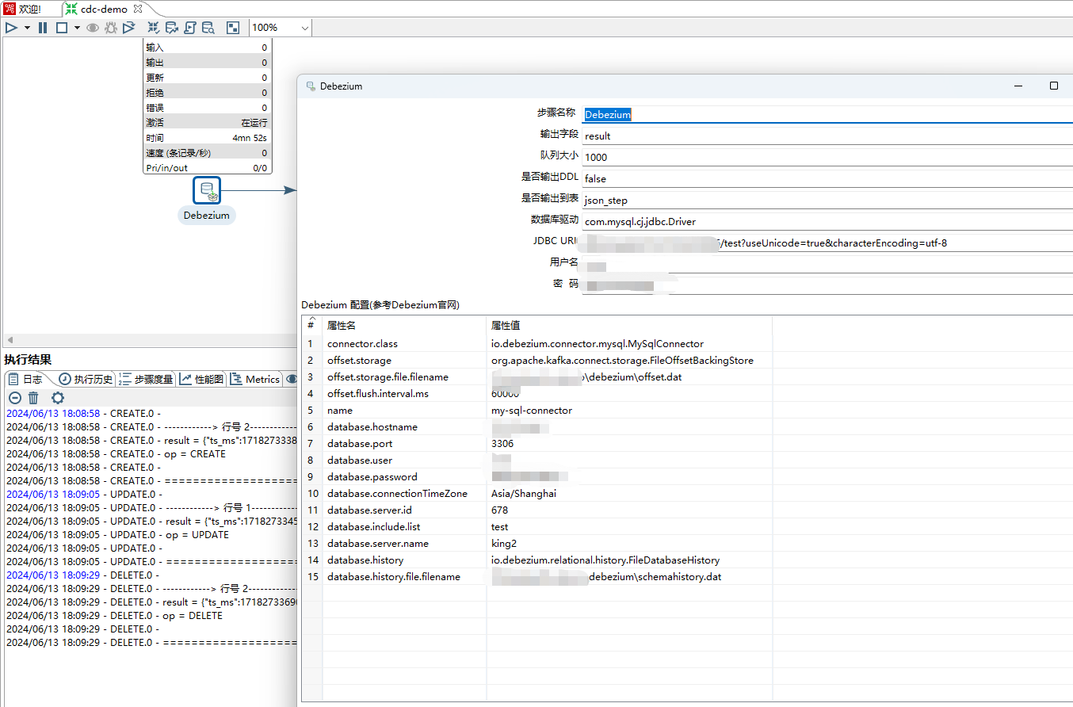This screenshot has width=1073, height=707.
Task: Expand the run options dropdown arrow
Action: (x=27, y=28)
